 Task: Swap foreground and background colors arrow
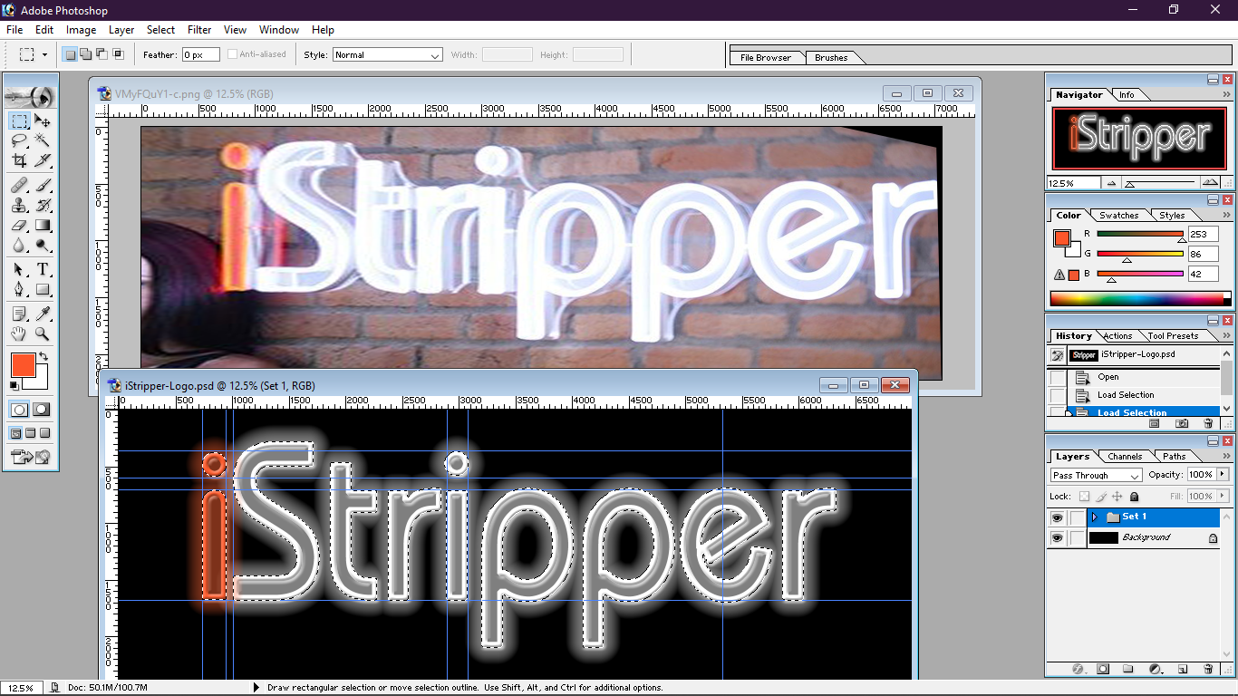tap(43, 357)
